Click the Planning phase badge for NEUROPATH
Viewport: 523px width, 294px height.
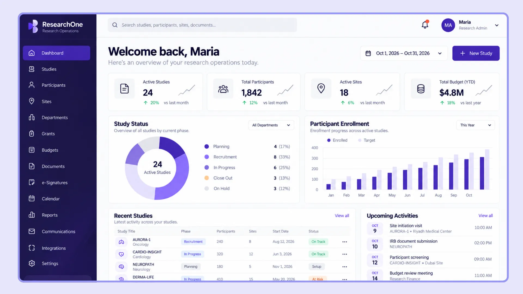(191, 267)
